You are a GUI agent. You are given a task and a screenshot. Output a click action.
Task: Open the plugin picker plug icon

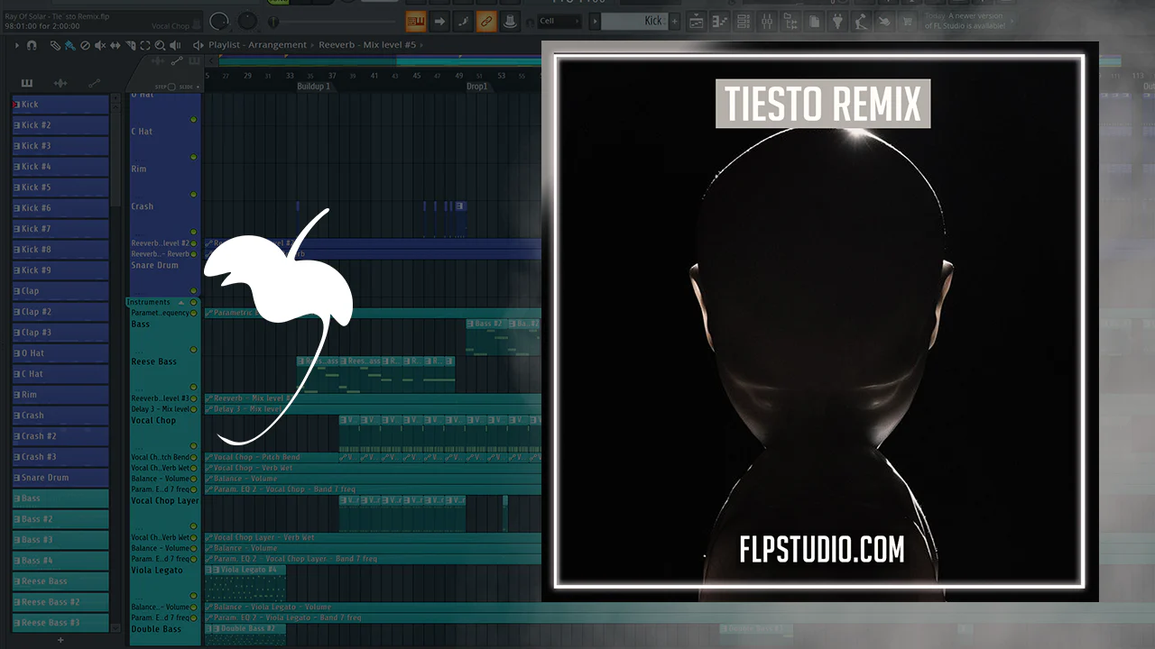click(x=837, y=21)
